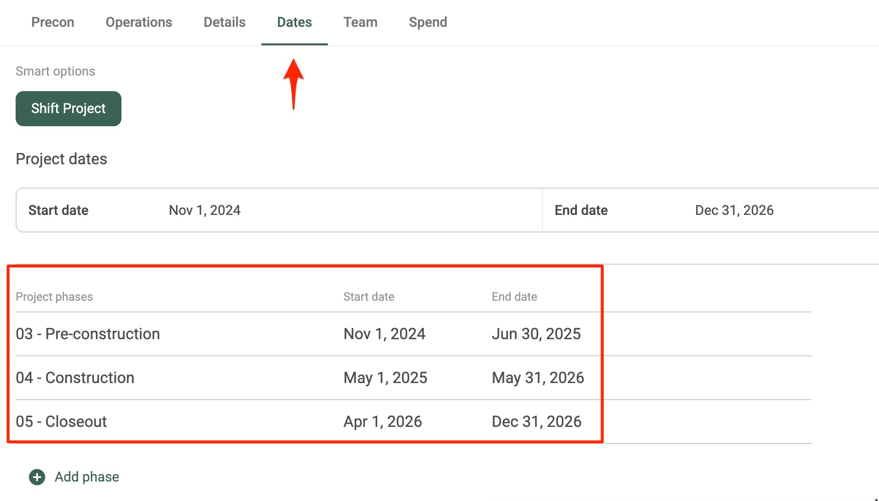This screenshot has height=501, width=879.
Task: Switch to the Operations tab
Action: 139,22
